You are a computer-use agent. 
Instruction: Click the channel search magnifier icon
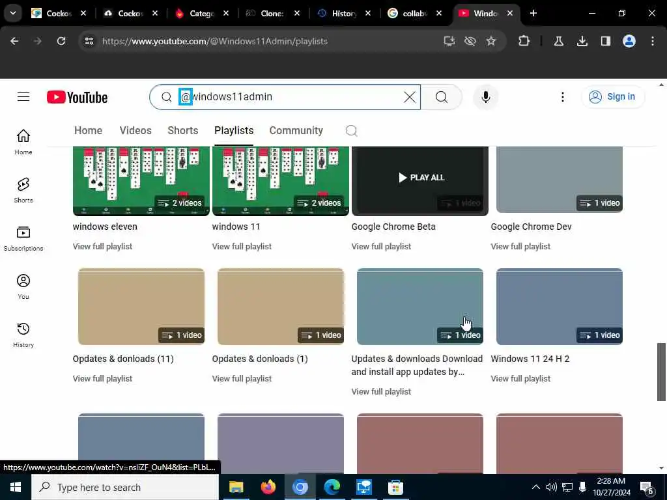[x=351, y=130]
